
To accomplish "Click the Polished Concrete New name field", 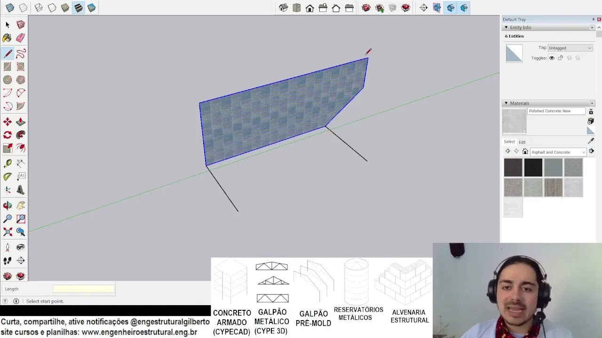I will [x=556, y=111].
